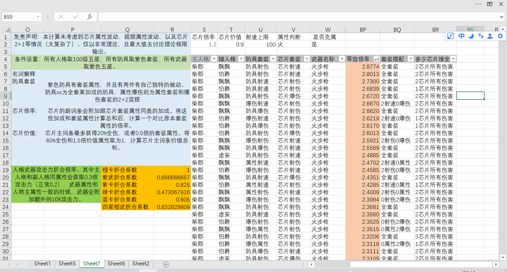
Task: Switch to Sheet2 tab
Action: pos(141,264)
